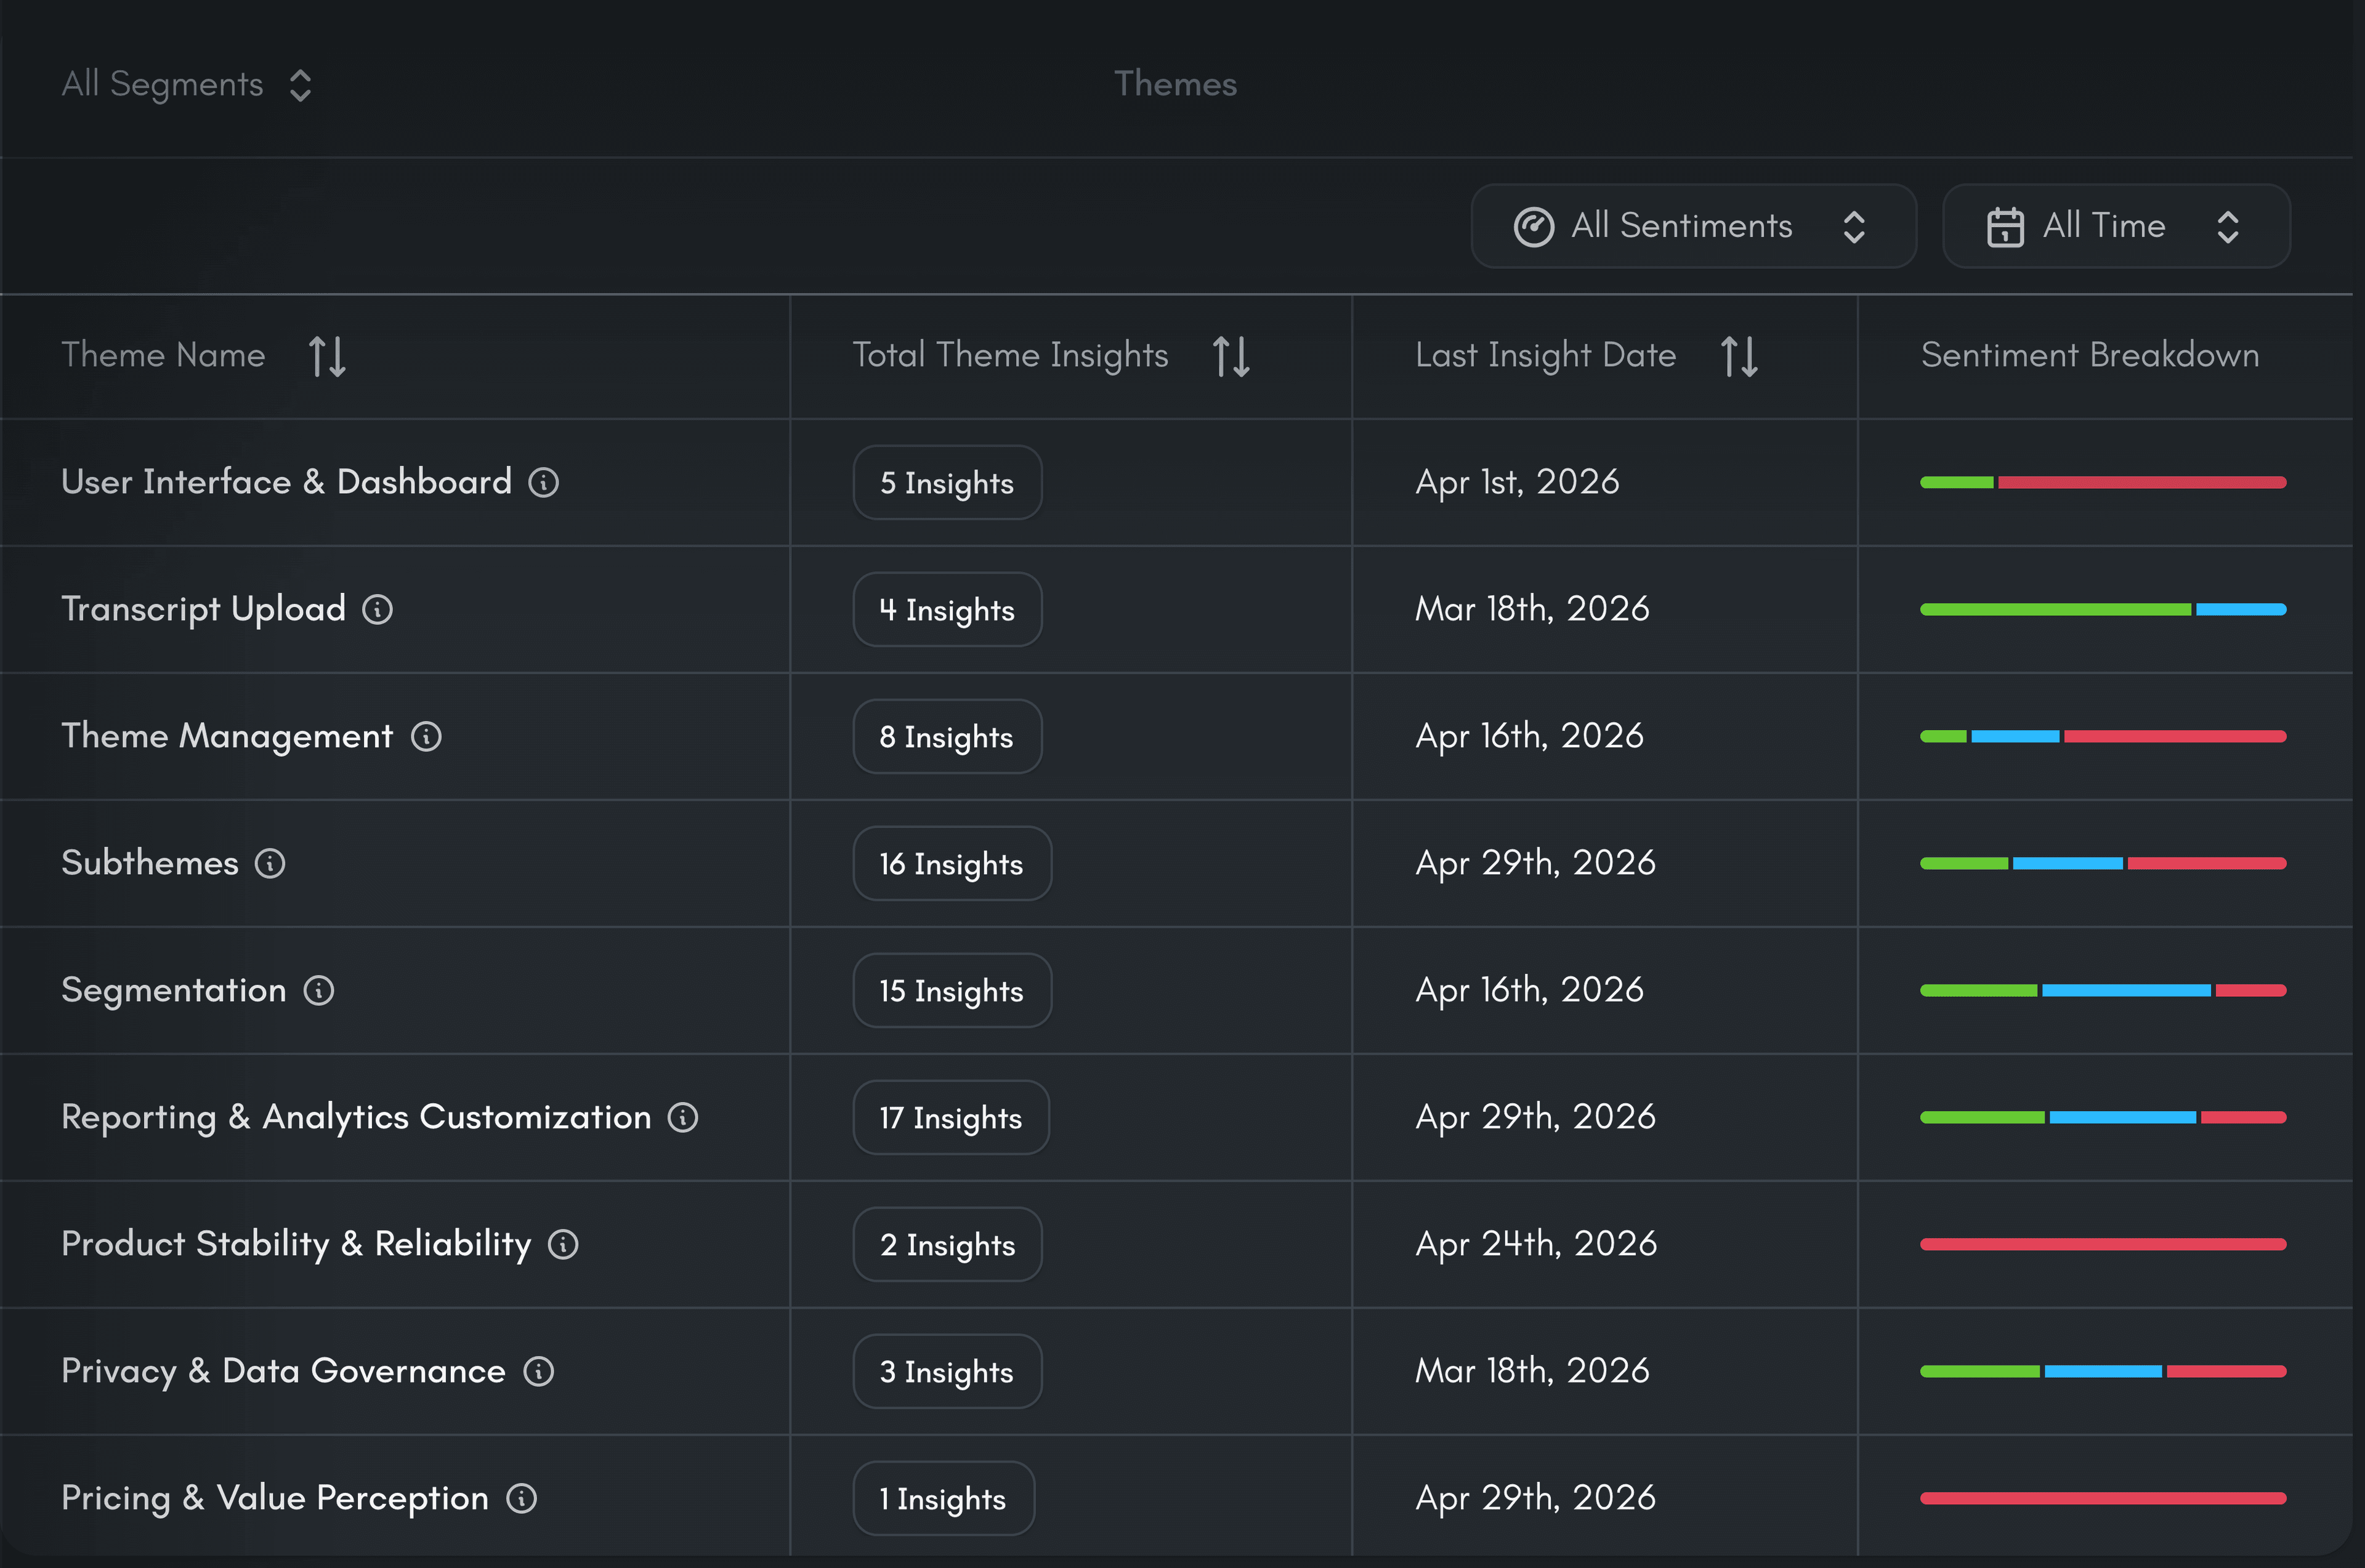Viewport: 2365px width, 1568px height.
Task: Open the 2 Insights badge
Action: point(947,1245)
